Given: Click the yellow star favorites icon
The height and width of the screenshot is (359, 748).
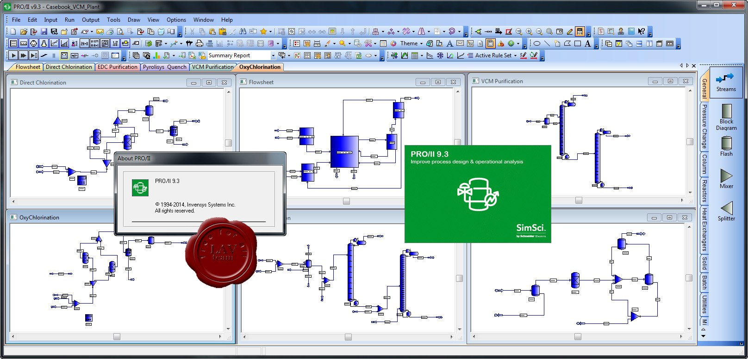Looking at the screenshot, I should pos(263,31).
